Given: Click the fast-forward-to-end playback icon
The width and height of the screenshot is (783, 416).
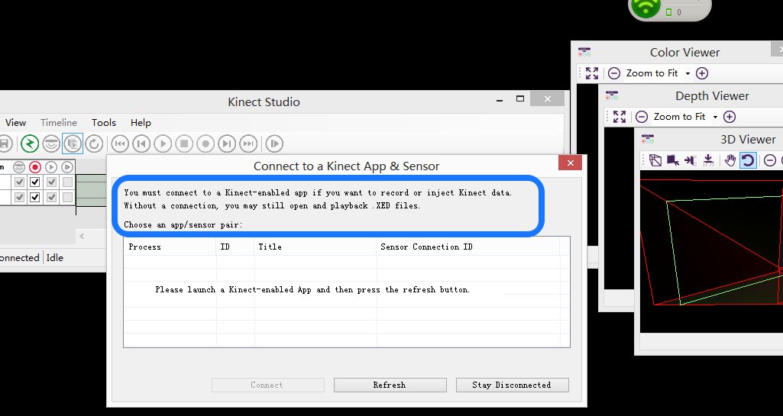Looking at the screenshot, I should click(x=248, y=144).
